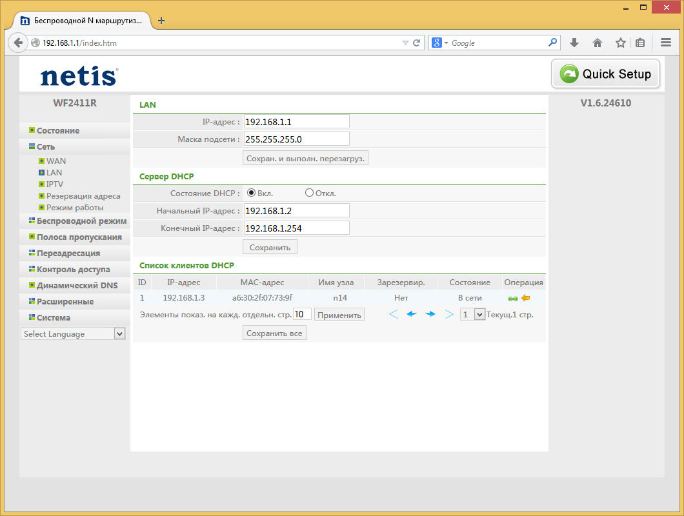Screen dimensions: 684x516
Task: Go to previous page with blue left arrow
Action: (x=411, y=314)
